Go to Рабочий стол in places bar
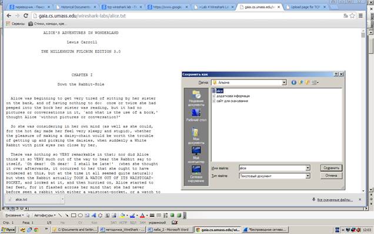The height and width of the screenshot is (234, 374). tap(196, 115)
